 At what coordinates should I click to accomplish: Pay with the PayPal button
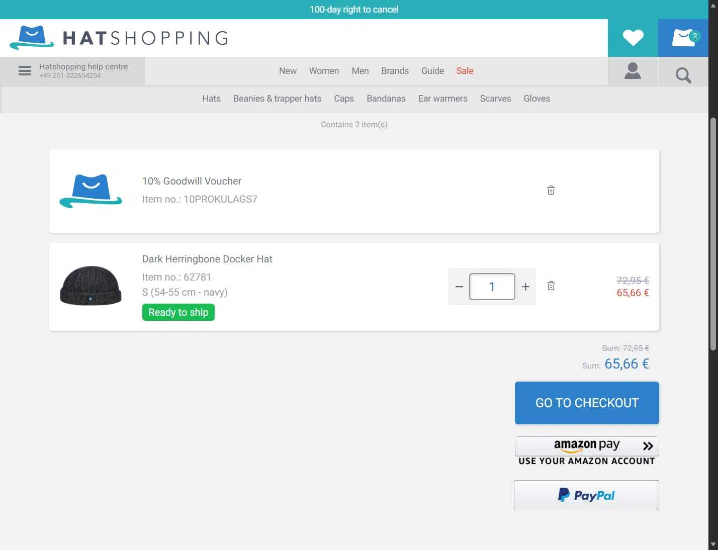586,495
